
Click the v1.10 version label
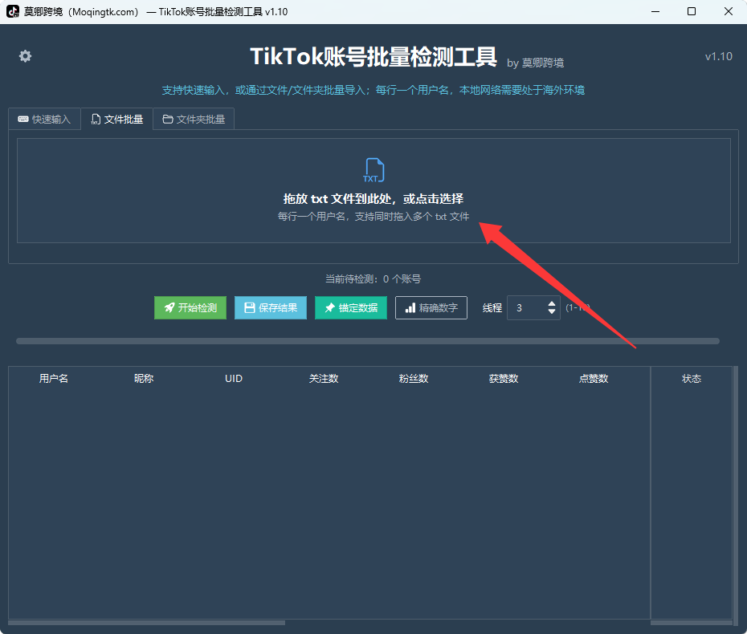point(718,56)
